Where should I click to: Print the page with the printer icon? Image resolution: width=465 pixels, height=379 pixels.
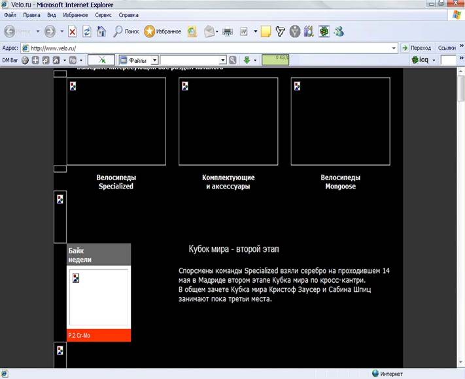click(228, 31)
